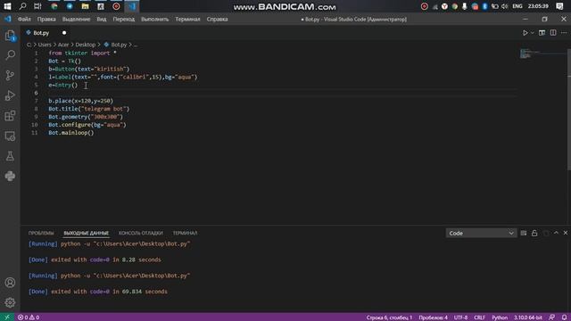Open the Переход menu

[123, 19]
